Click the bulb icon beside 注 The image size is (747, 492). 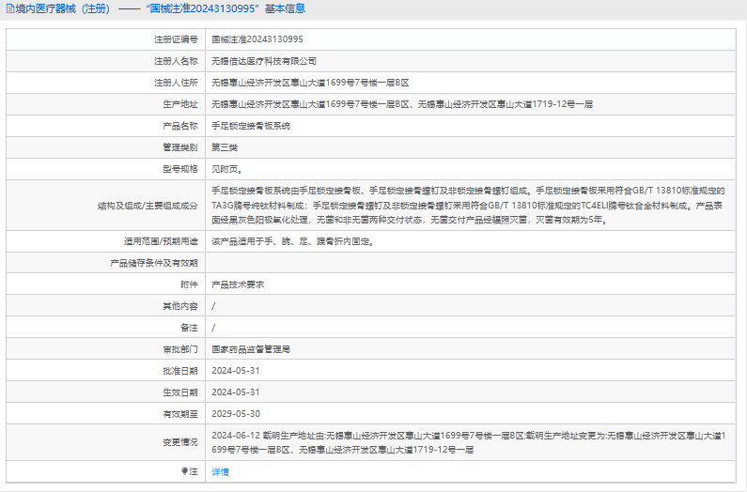pos(185,471)
